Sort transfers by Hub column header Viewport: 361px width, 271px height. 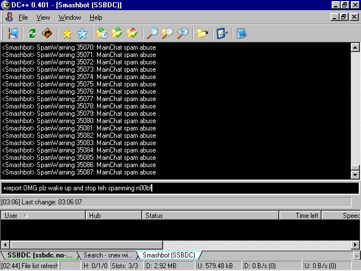point(113,216)
